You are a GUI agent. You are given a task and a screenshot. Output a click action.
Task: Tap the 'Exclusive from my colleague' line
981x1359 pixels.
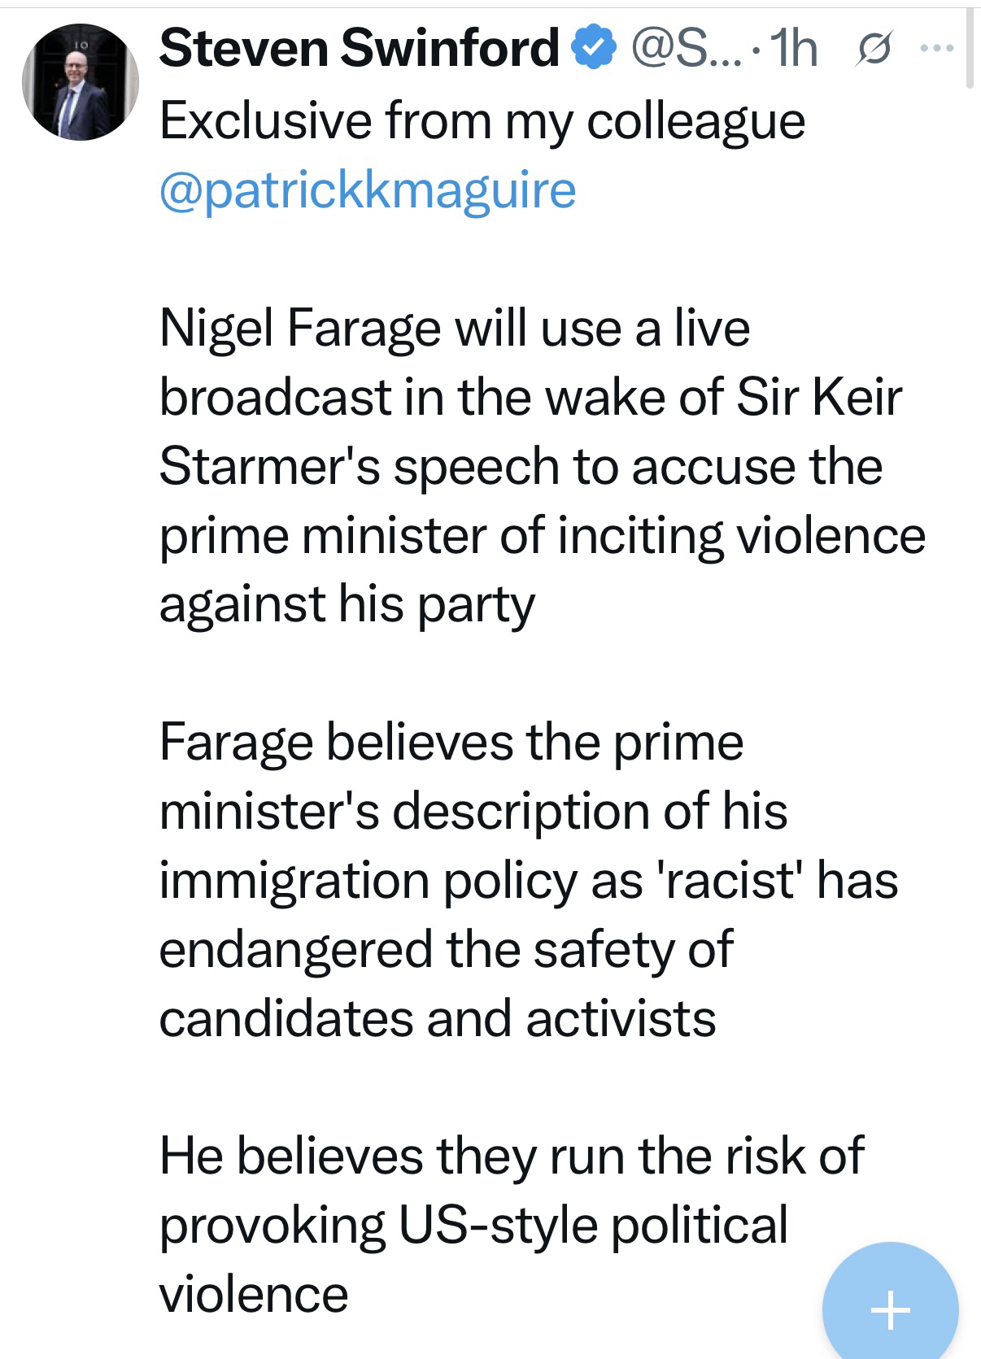click(482, 121)
